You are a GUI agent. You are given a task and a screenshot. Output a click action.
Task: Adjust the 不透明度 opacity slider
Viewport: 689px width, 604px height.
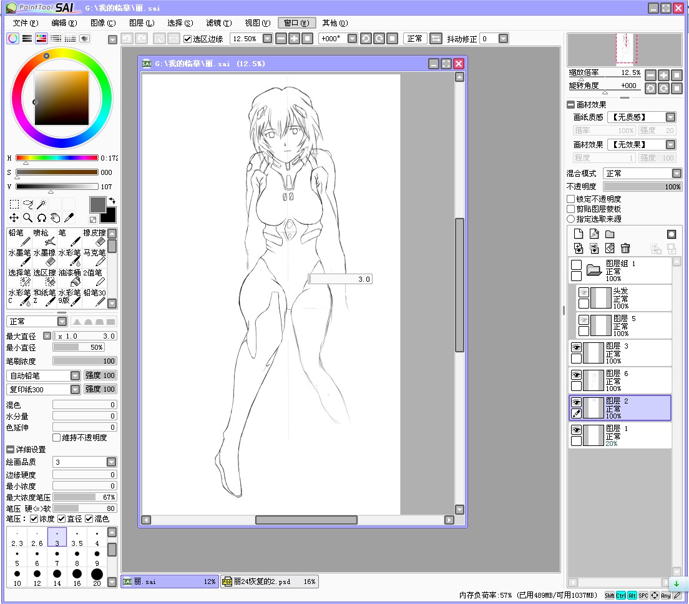tap(642, 187)
